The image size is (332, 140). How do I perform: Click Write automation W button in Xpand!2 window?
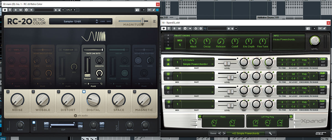[x=180, y=28]
